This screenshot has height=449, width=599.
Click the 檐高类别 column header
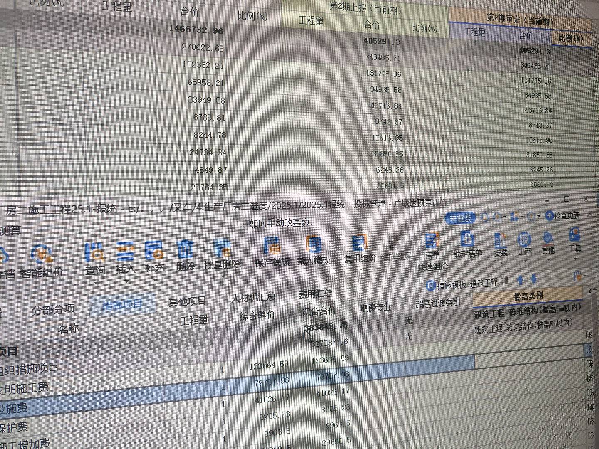[x=528, y=296]
